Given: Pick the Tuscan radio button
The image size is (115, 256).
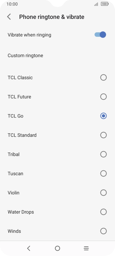Looking at the screenshot, I should click(x=103, y=174).
